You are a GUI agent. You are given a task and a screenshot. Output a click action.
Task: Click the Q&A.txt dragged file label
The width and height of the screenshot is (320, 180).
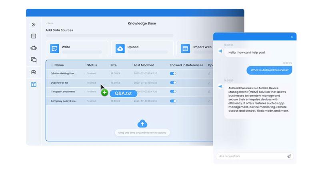pos(123,94)
